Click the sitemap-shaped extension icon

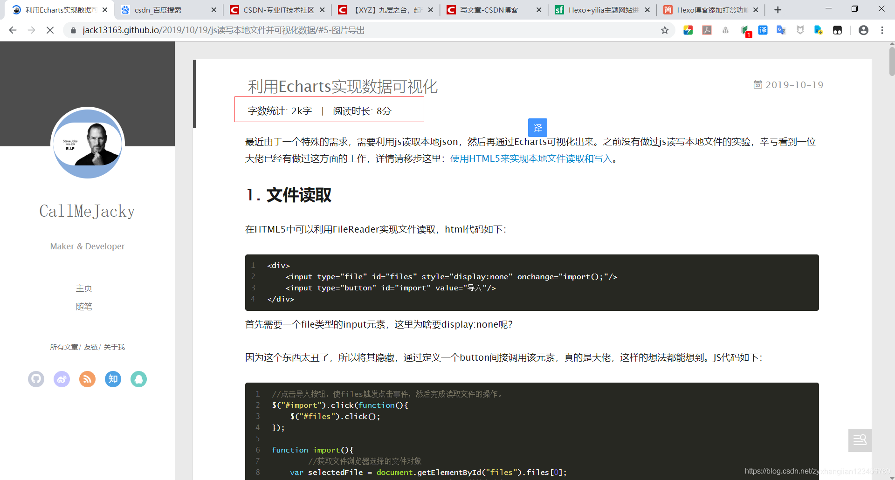725,30
